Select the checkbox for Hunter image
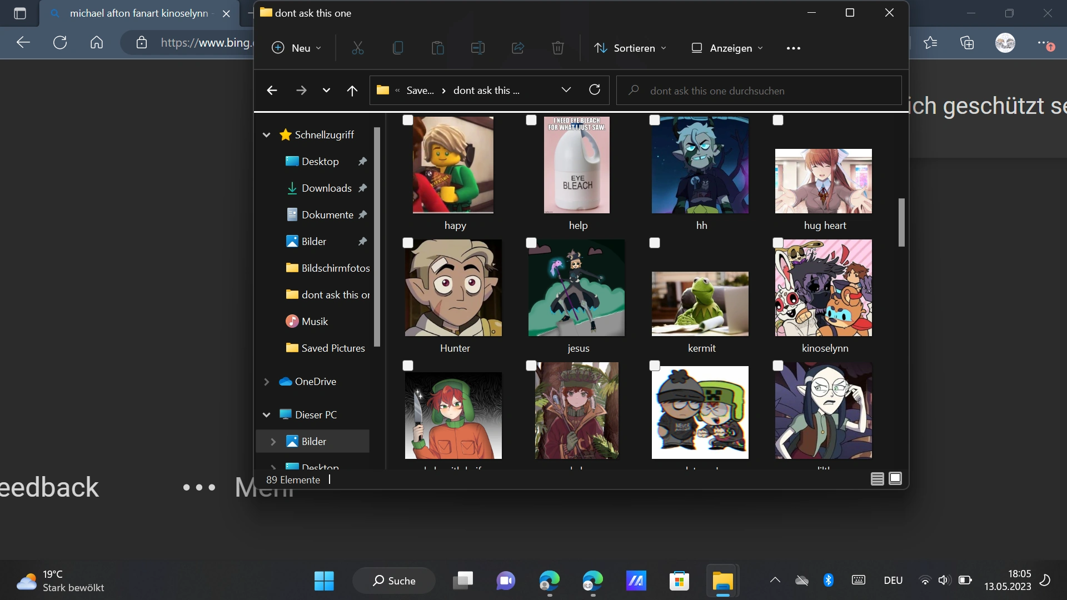Screen dimensions: 1067x600 (x=408, y=243)
